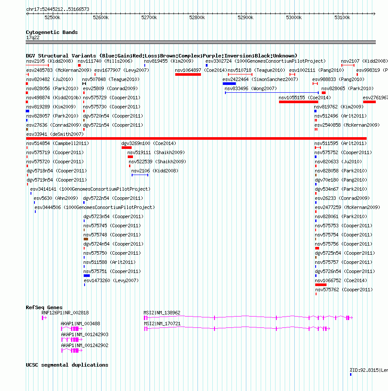Select variant esv33941 (deSmith2007) label
Image resolution: width=388 pixels, height=391 pixels.
[x=55, y=134]
